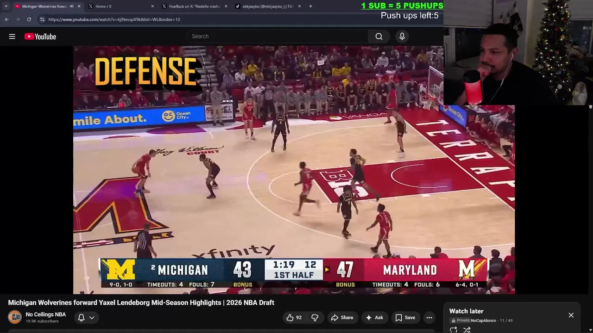Open the Ask AI button
The image size is (593, 333).
pos(374,317)
